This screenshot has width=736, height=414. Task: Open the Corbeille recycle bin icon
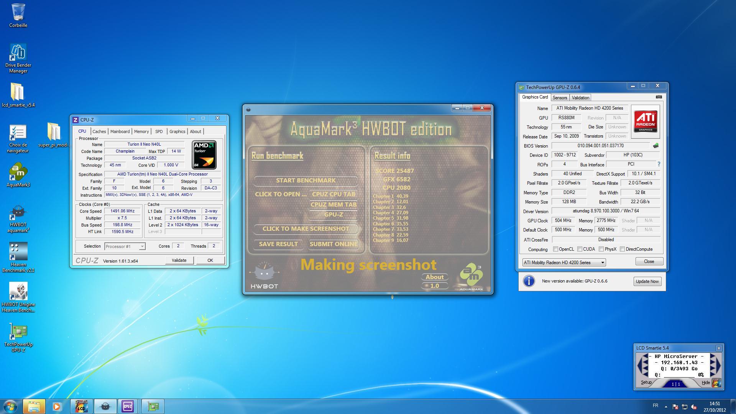coord(18,15)
